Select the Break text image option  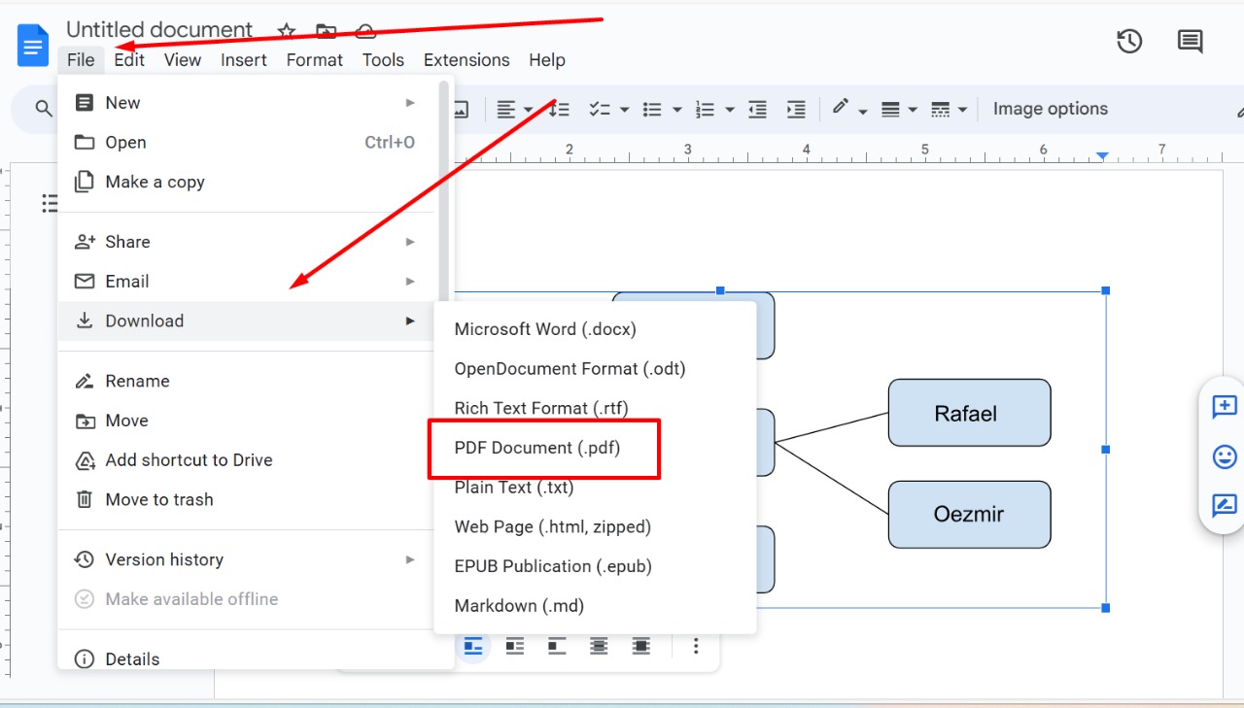[x=557, y=646]
